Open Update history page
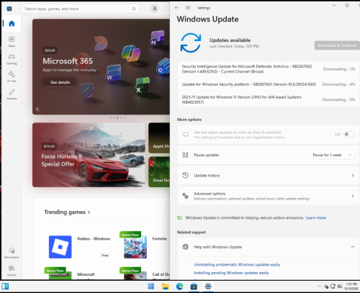This screenshot has height=293, width=360. pyautogui.click(x=268, y=176)
